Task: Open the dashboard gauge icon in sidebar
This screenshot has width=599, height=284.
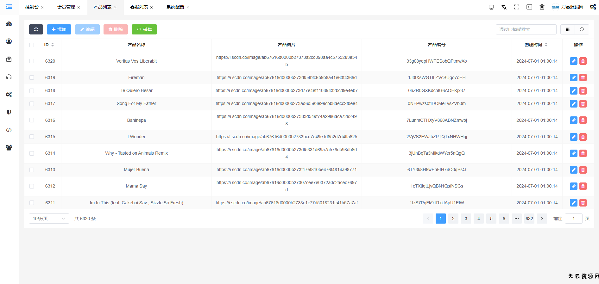Action: pos(9,24)
